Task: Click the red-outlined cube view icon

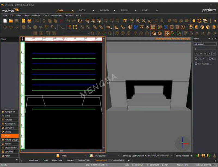Action: 190,27
